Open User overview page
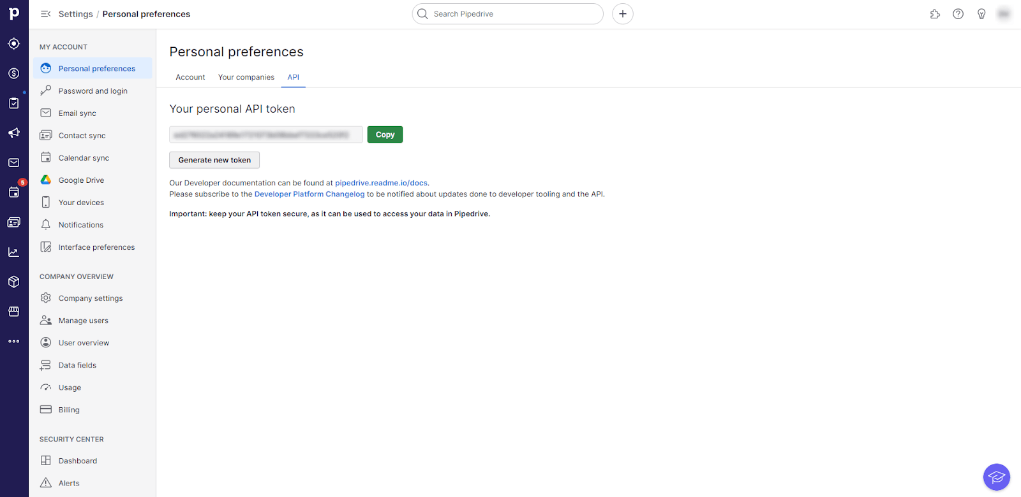Viewport: 1021px width, 497px height. (93, 342)
